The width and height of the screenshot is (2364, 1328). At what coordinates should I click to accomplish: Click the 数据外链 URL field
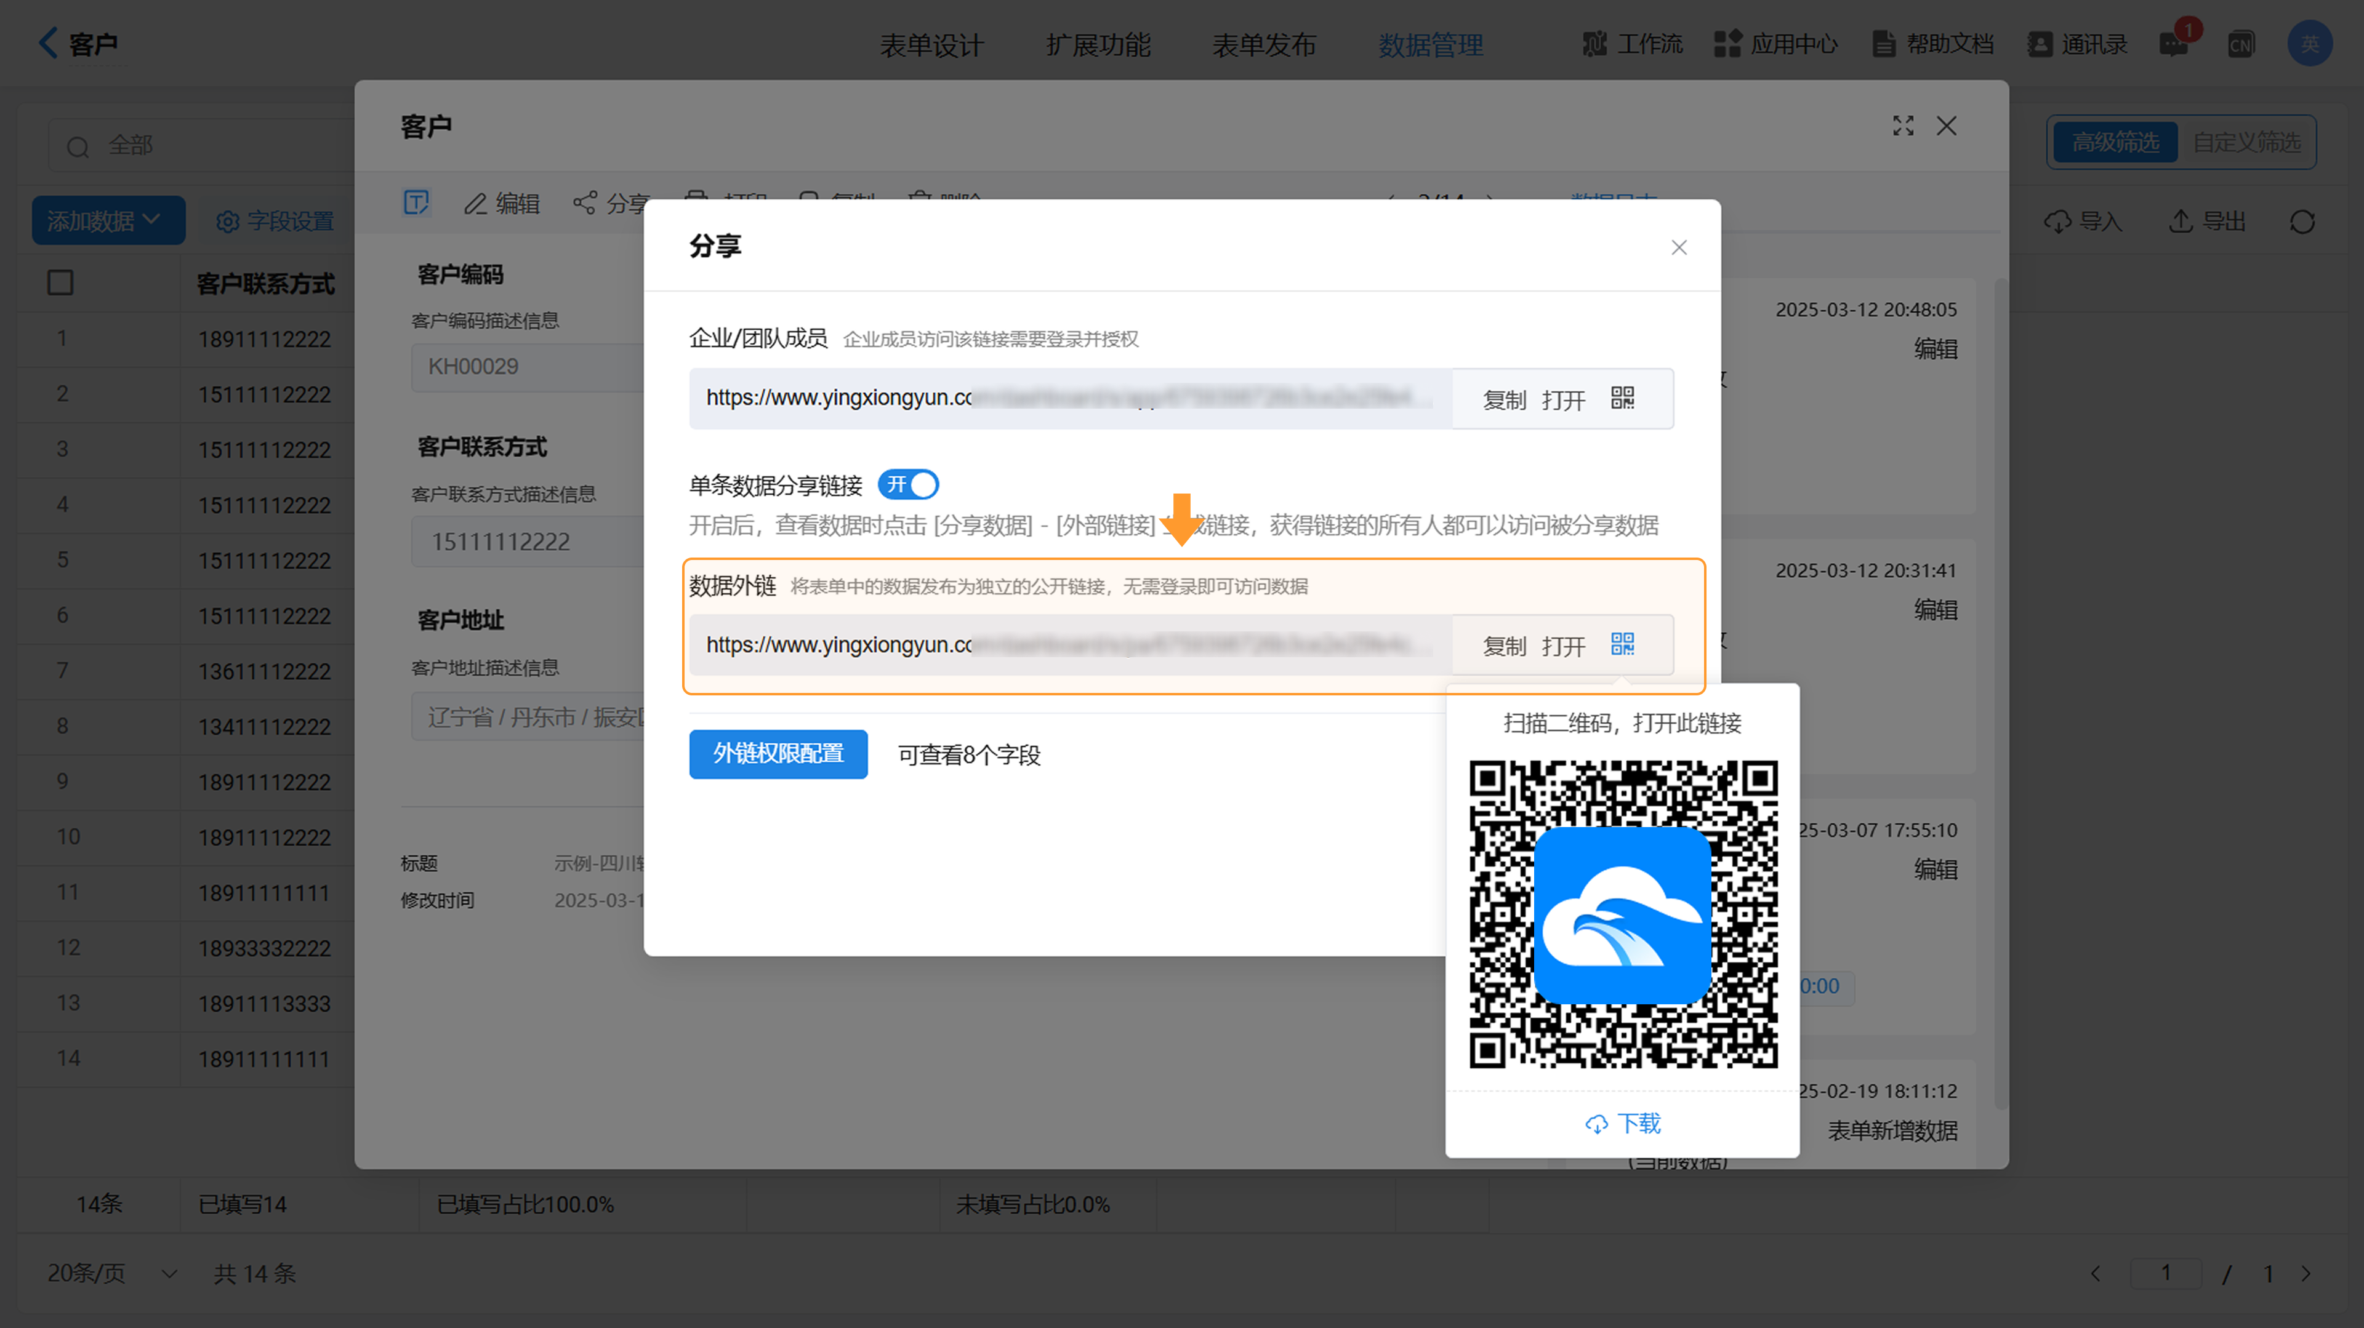1070,645
